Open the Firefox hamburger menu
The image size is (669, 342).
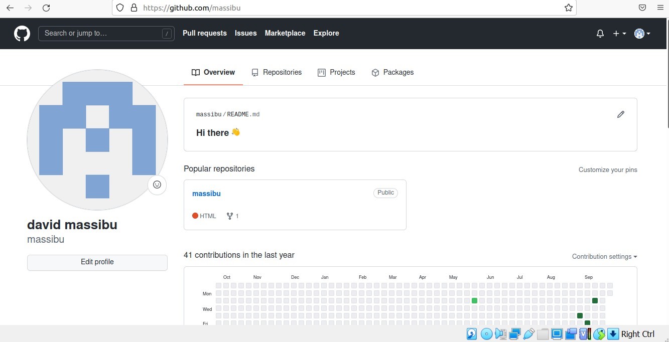pos(659,8)
